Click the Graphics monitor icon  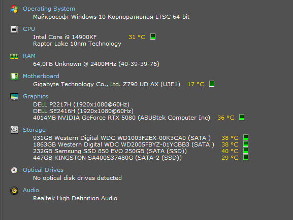coord(14,97)
